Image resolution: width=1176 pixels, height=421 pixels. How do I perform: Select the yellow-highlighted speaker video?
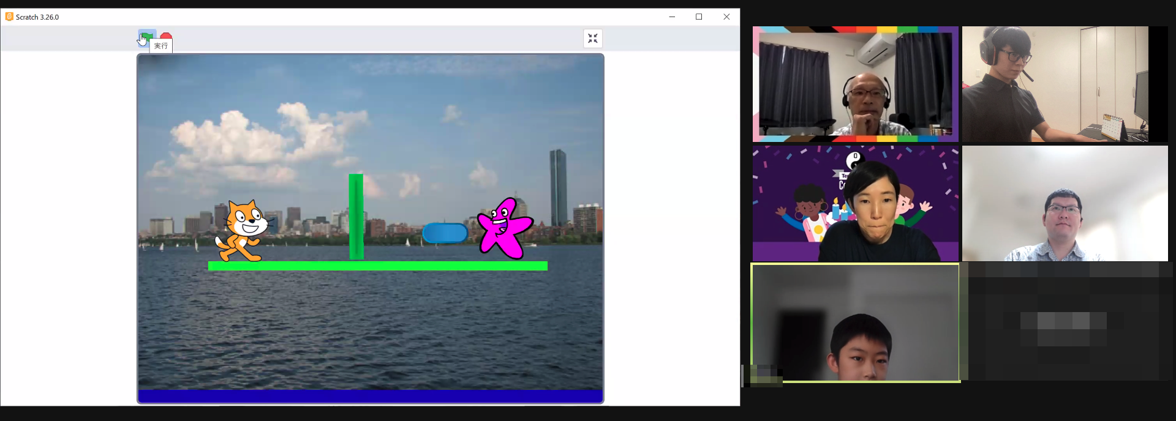pos(856,322)
